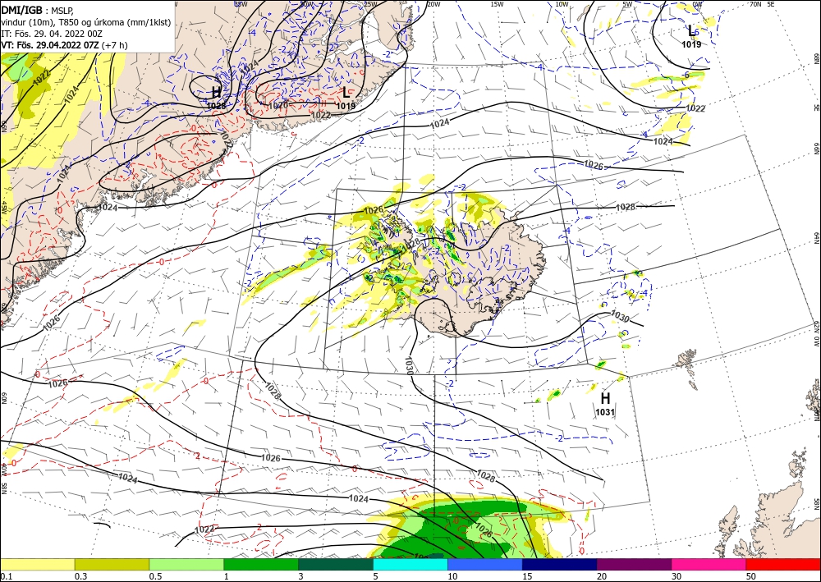The width and height of the screenshot is (821, 582).
Task: Click the 'VT: Fös. 29.04.2022 07Z (+7 h)' line
Action: click(x=64, y=45)
